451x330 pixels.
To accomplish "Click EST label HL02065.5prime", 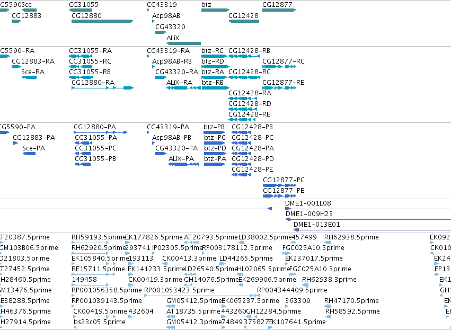I will (x=264, y=269).
